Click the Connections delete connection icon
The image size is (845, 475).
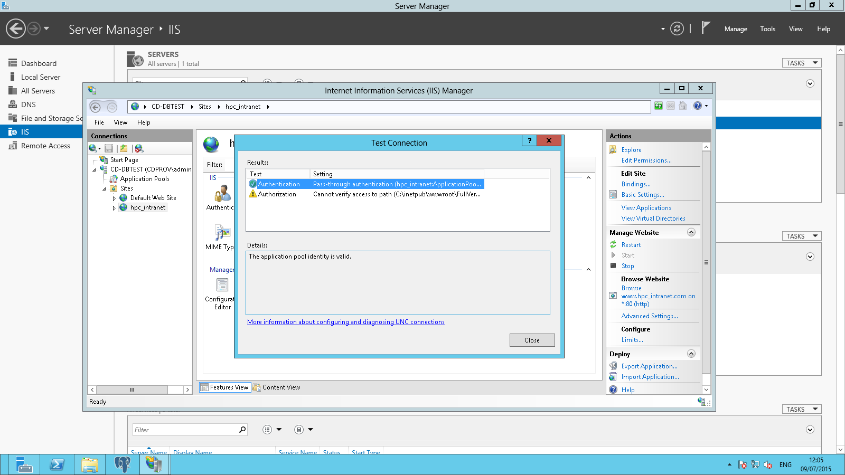139,148
